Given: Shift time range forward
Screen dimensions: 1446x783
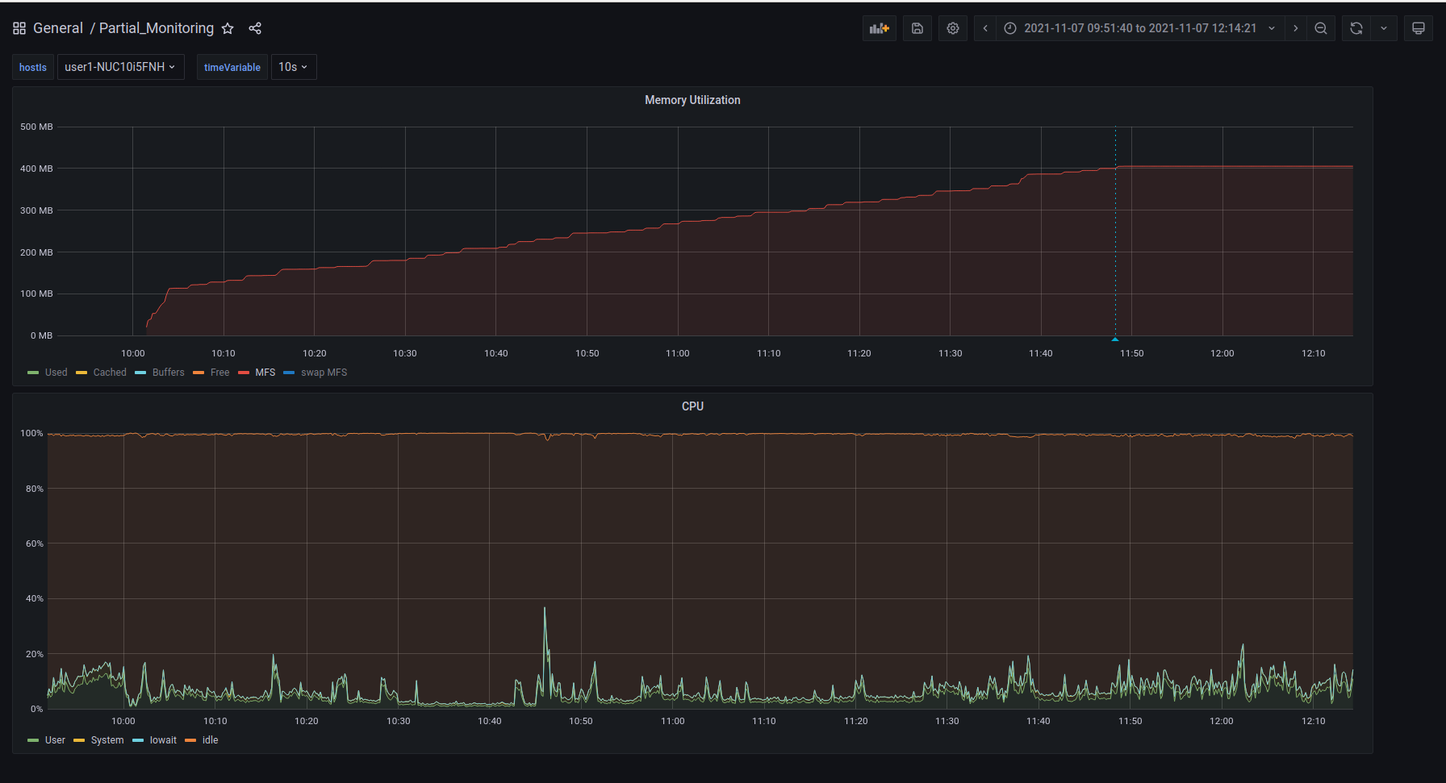Looking at the screenshot, I should tap(1296, 28).
